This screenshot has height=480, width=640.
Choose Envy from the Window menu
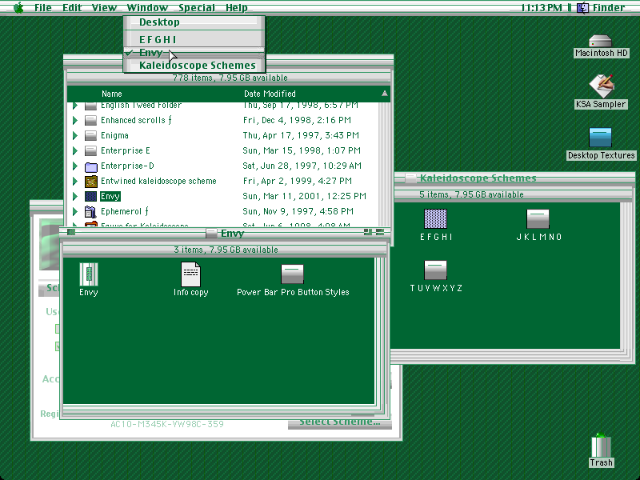click(194, 53)
